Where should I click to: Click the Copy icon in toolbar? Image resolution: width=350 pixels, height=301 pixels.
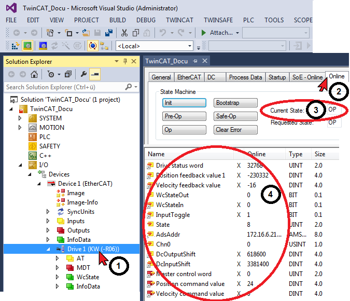(x=136, y=33)
